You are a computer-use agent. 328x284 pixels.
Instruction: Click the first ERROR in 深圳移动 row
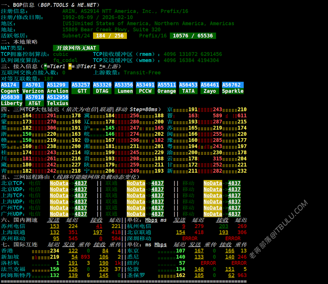click(190, 238)
